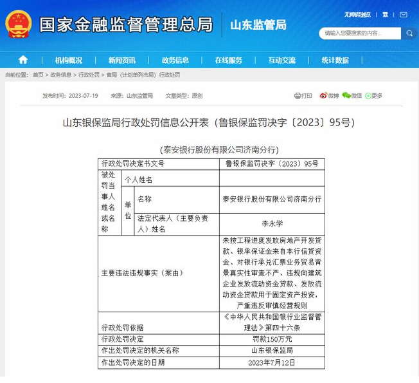The height and width of the screenshot is (383, 419).
Task: Open the 互动交流 menu
Action: 282,60
